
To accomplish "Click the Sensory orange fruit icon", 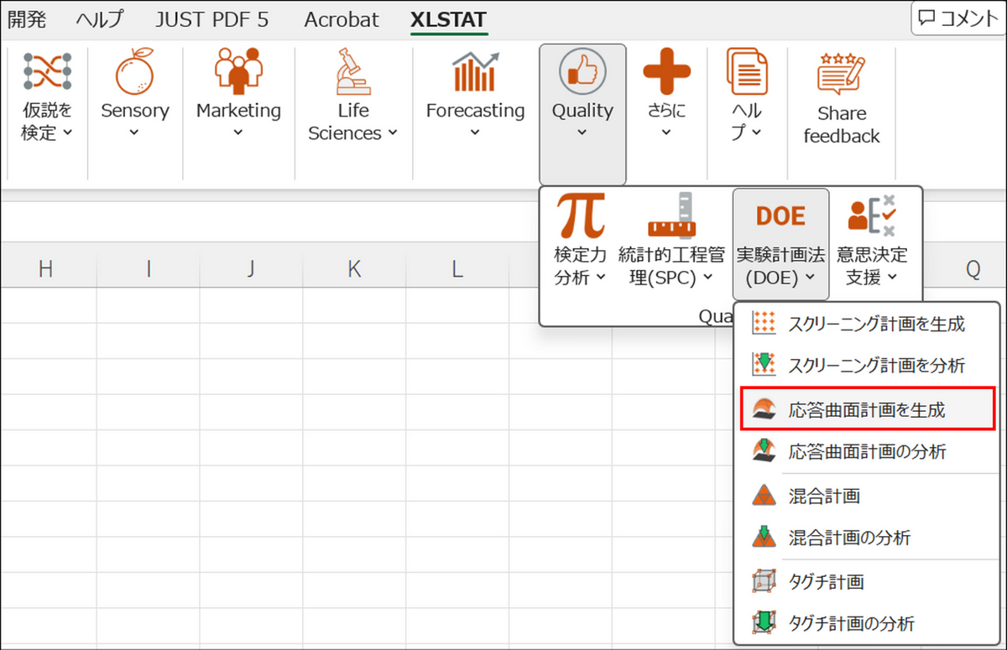I will [x=135, y=70].
